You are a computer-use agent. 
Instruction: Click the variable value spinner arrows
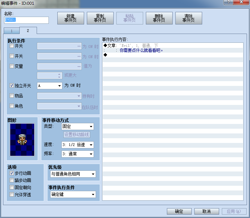coord(59,76)
